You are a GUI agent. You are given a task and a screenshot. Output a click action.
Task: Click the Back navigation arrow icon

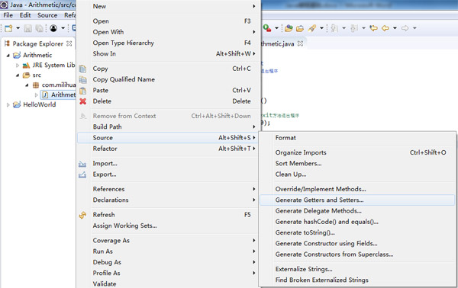pos(385,28)
